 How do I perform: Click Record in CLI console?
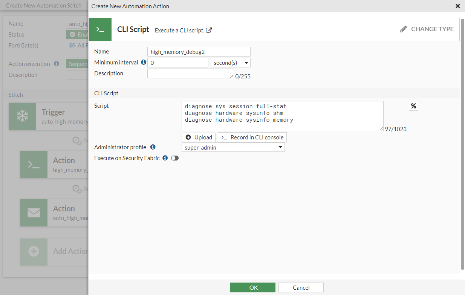tap(252, 137)
